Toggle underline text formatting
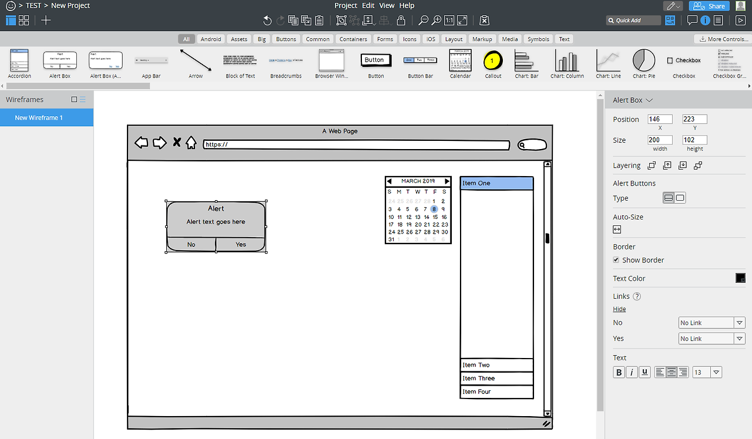This screenshot has width=752, height=439. pyautogui.click(x=644, y=372)
